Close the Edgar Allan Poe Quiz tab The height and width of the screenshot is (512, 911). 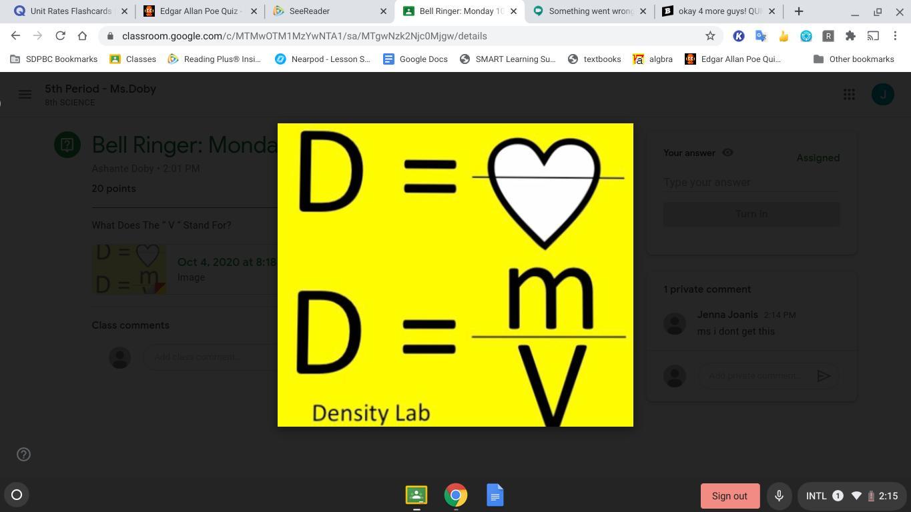254,11
